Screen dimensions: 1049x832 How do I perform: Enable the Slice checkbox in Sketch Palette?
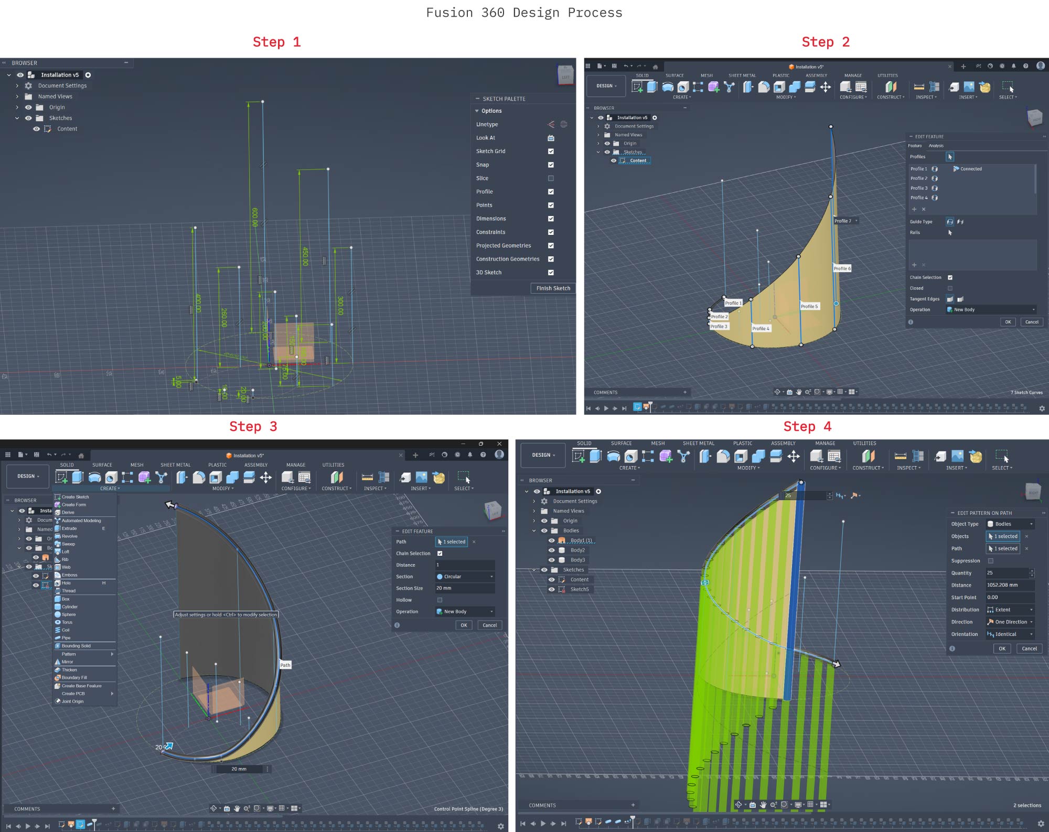coord(551,178)
